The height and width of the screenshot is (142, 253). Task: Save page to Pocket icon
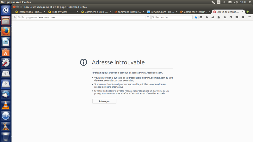237,17
